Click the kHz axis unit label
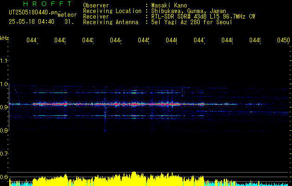292x186 pixels. (4, 38)
